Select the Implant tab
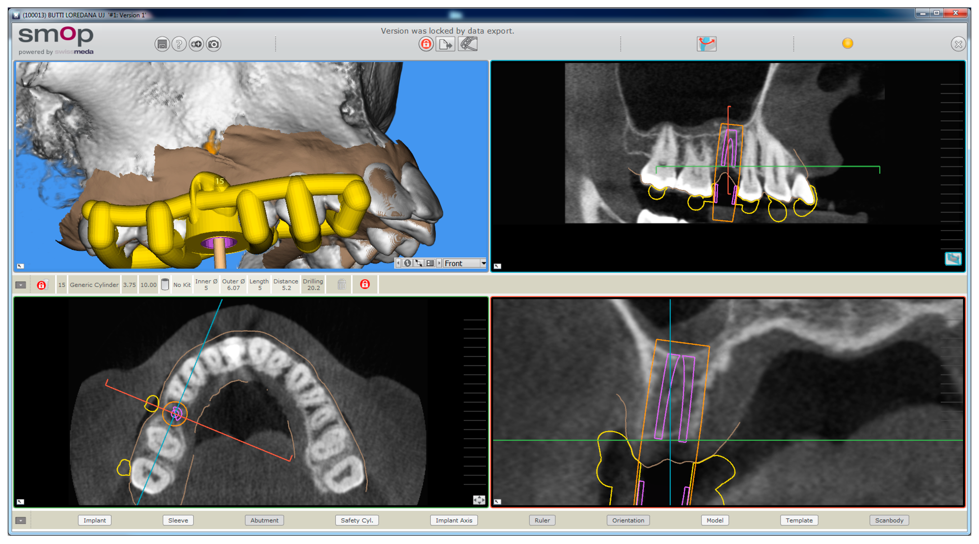979x544 pixels. click(95, 520)
